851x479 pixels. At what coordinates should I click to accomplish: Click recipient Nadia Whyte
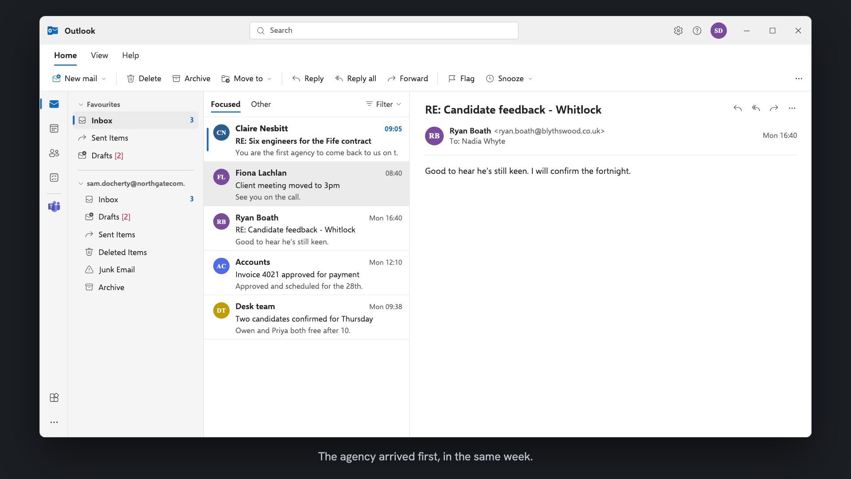point(483,141)
